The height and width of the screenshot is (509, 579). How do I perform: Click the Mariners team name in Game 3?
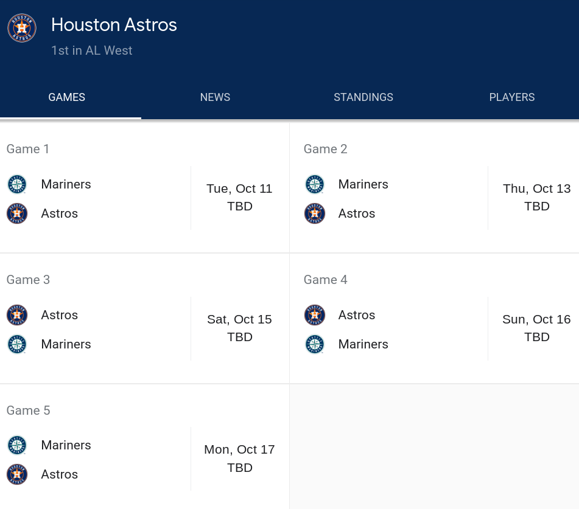point(66,344)
